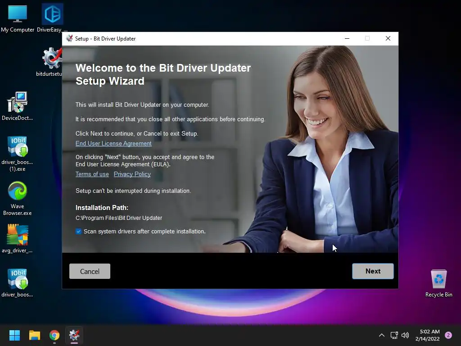Minimize the Setup window
461x346 pixels.
(347, 39)
